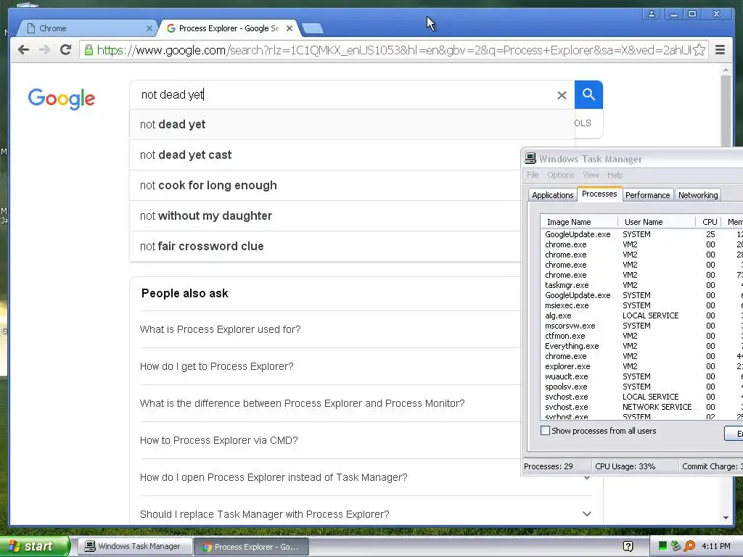Expand 'How do I get to Process Explorer?'
The height and width of the screenshot is (557, 743).
[x=216, y=366]
